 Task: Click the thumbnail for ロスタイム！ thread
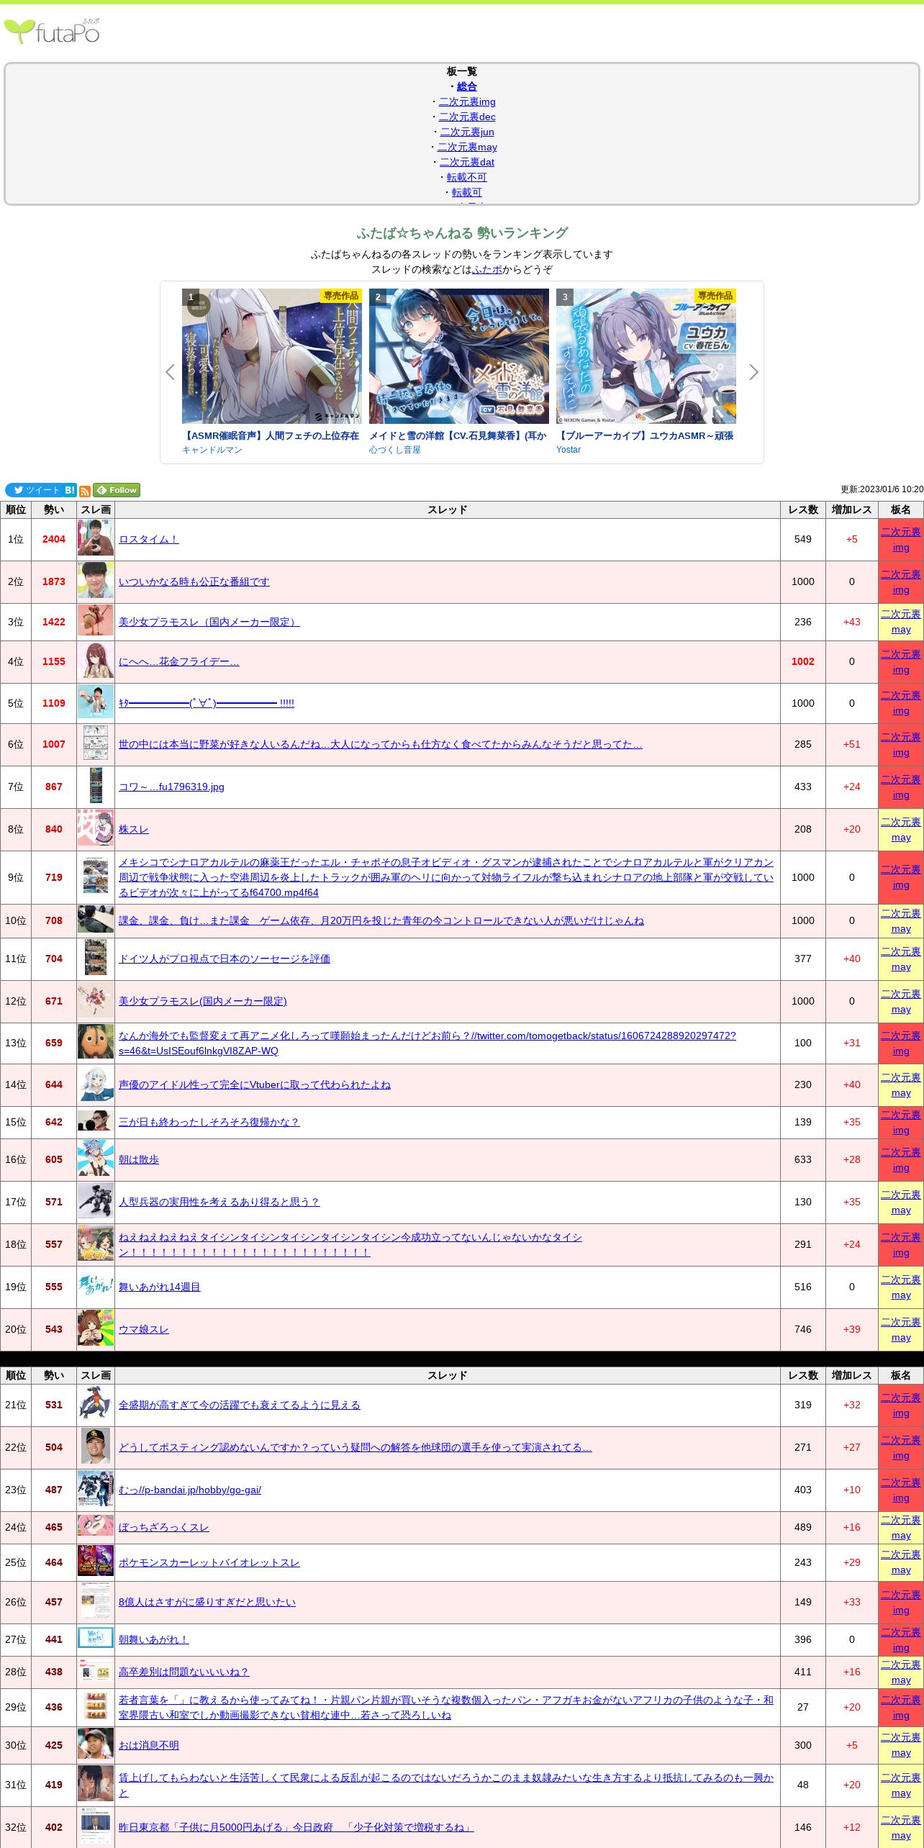96,539
